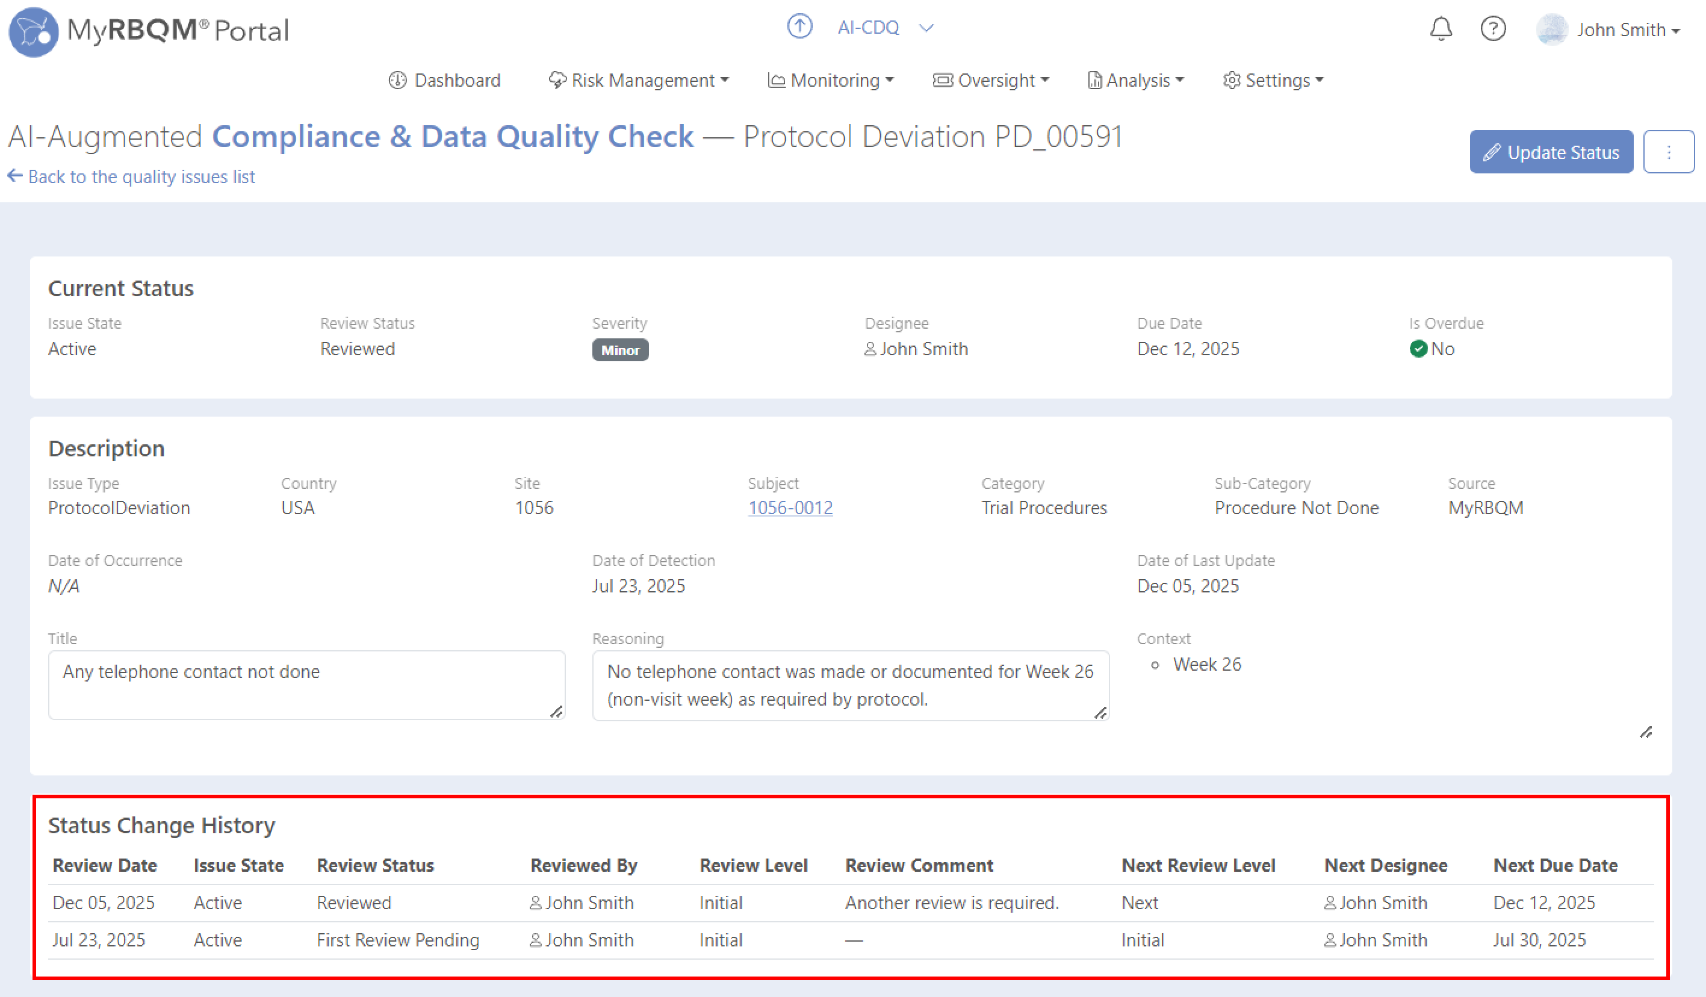Screen dimensions: 1706x997
Task: Click the circled up-arrow icon near AI-CDQ
Action: tap(799, 27)
